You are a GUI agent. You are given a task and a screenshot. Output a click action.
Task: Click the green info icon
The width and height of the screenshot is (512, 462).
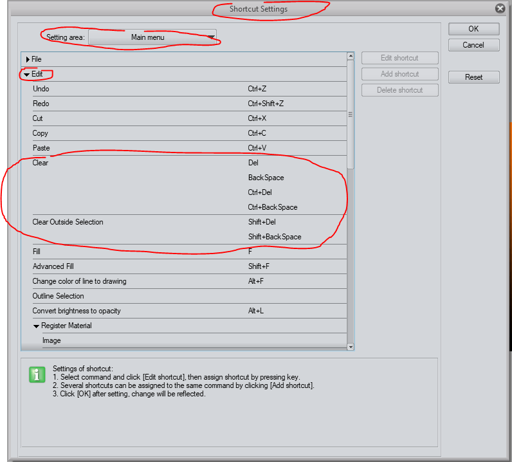(x=37, y=374)
